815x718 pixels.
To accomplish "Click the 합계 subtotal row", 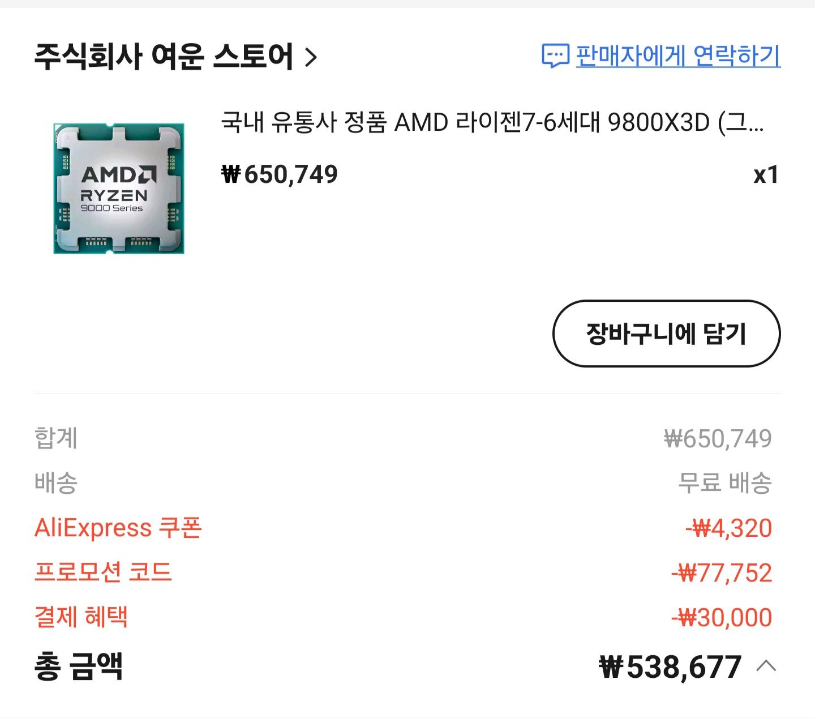I will [56, 437].
